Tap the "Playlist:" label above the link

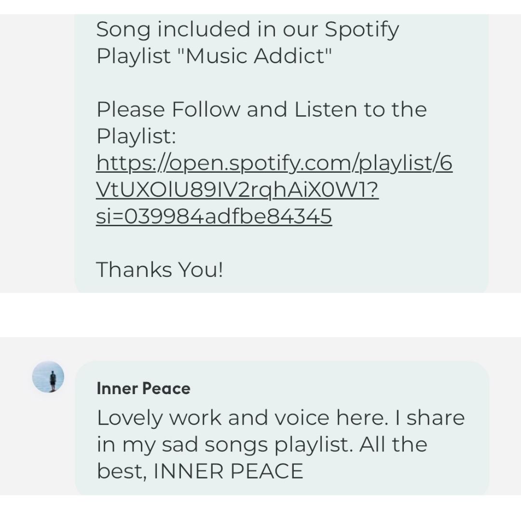point(136,137)
